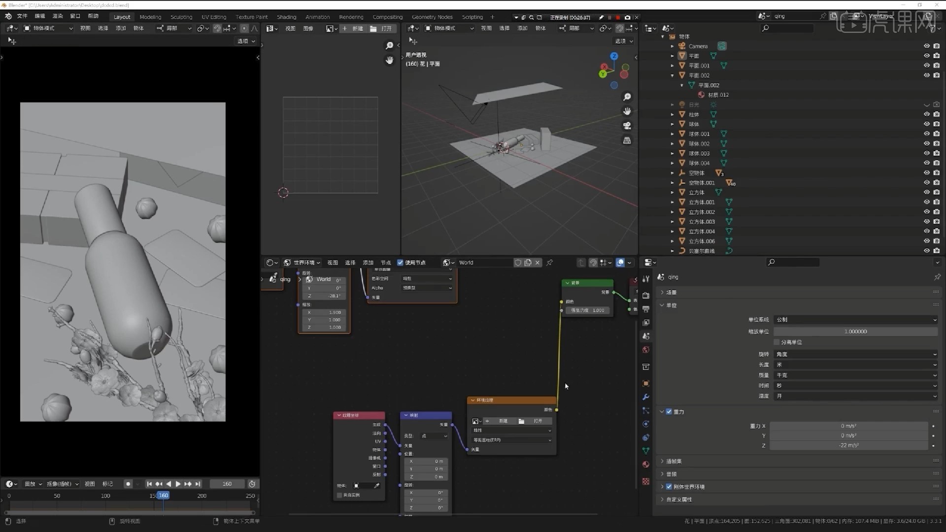Open the Render properties tab
The width and height of the screenshot is (946, 532).
coord(646,296)
